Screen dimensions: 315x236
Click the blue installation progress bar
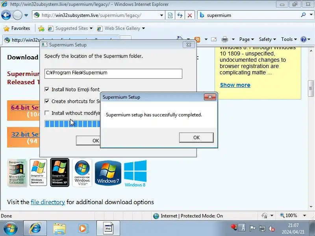72,124
